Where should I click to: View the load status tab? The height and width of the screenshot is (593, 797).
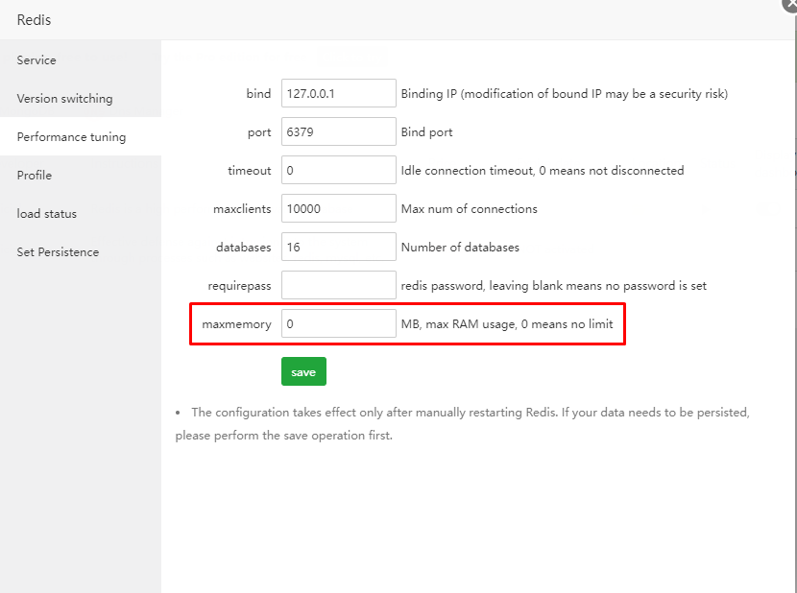[46, 214]
